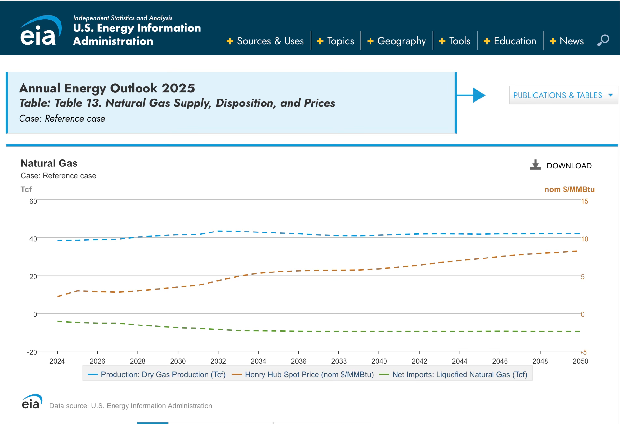
Task: Click plus icon beside Sources & Uses
Action: [230, 41]
